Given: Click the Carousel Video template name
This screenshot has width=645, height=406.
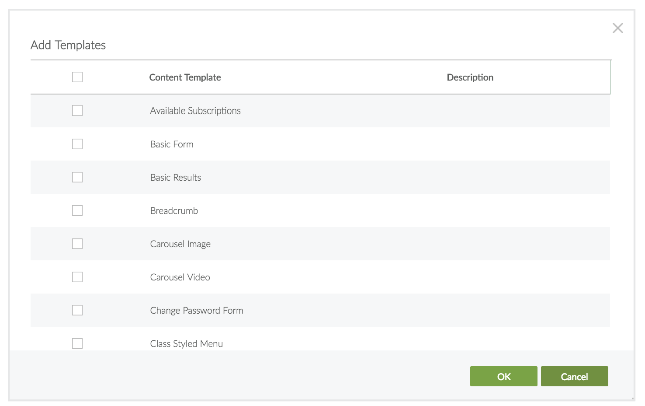Looking at the screenshot, I should click(x=180, y=277).
